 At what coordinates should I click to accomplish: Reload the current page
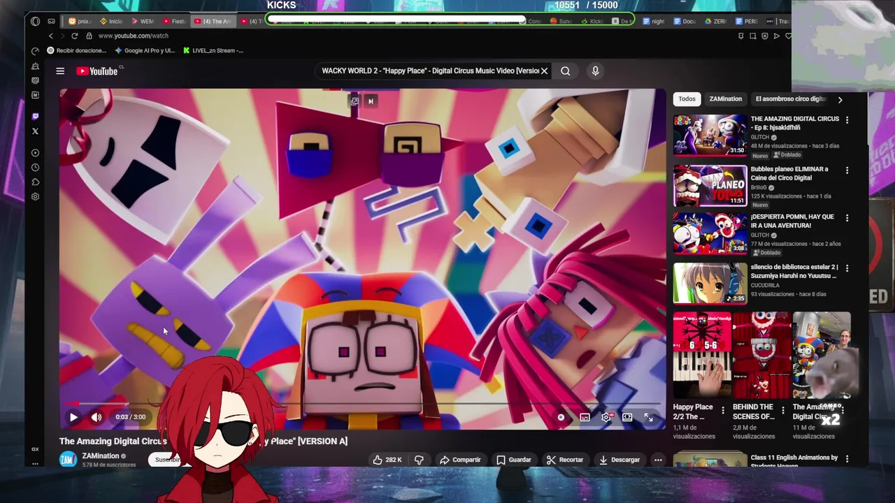tap(74, 36)
